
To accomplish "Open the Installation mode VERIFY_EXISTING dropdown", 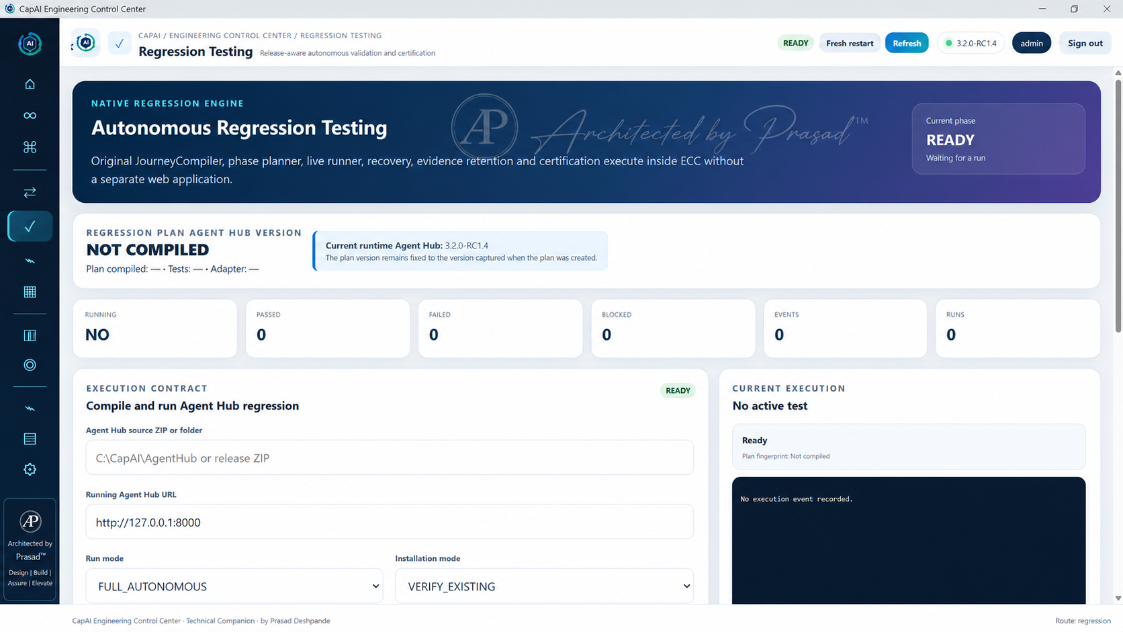I will pos(544,586).
